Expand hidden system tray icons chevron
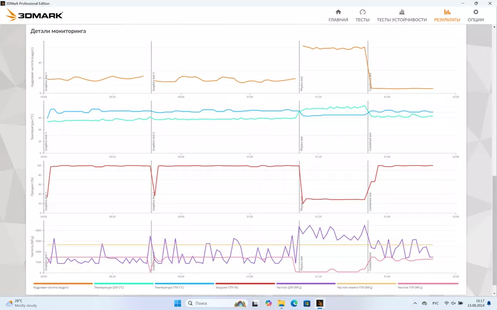 (415, 303)
